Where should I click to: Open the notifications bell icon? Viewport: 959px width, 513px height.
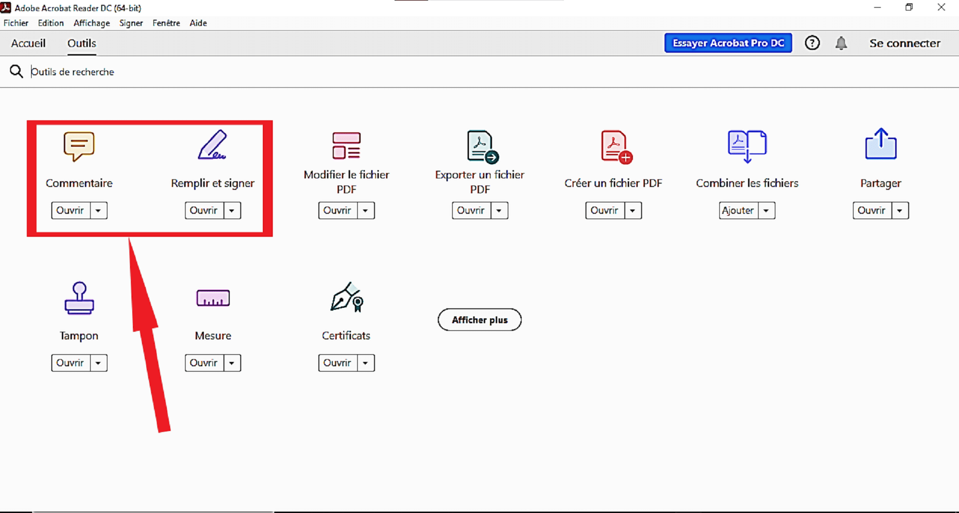(841, 43)
